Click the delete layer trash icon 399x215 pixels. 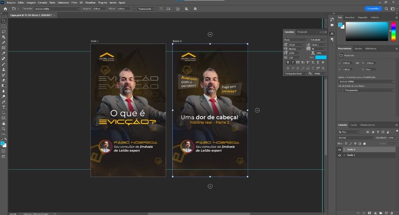[x=392, y=213]
